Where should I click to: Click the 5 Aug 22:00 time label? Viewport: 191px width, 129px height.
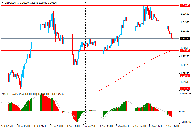pyautogui.click(x=139, y=126)
